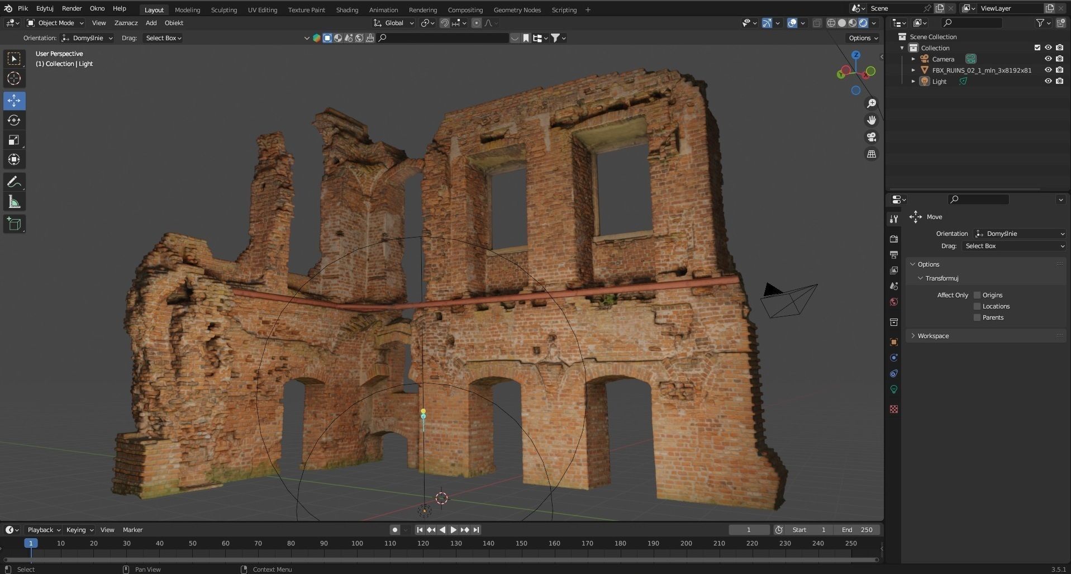The width and height of the screenshot is (1071, 574).
Task: Select the Add Cube tool
Action: tap(14, 224)
